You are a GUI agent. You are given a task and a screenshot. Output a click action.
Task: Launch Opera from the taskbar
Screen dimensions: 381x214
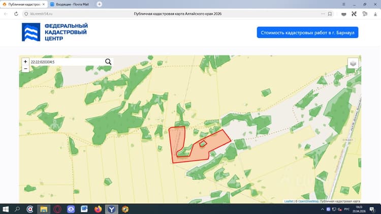click(57, 209)
